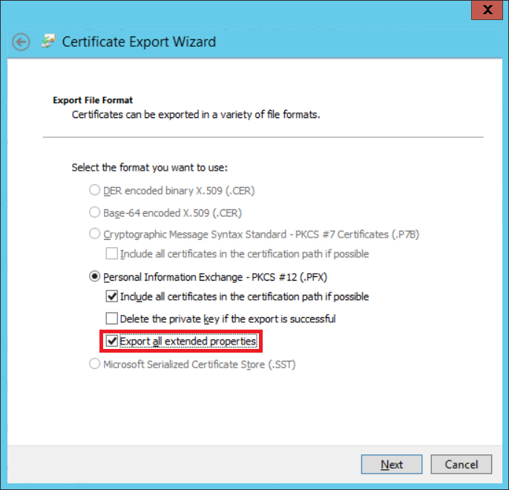This screenshot has width=509, height=490.
Task: Close the Certificate Export Wizard window
Action: point(487,10)
